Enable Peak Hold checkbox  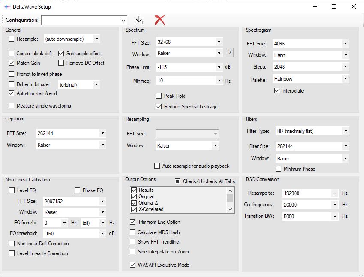(159, 96)
